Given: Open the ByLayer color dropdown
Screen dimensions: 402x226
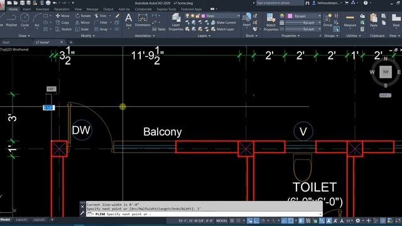Looking at the screenshot, I should [x=320, y=16].
